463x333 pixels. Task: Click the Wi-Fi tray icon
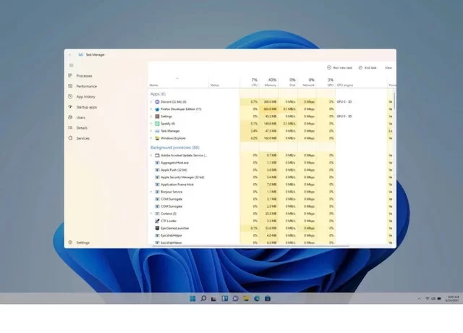point(428,299)
